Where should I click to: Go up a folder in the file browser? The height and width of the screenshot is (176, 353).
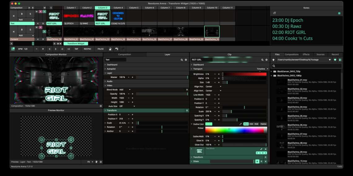click(x=273, y=60)
